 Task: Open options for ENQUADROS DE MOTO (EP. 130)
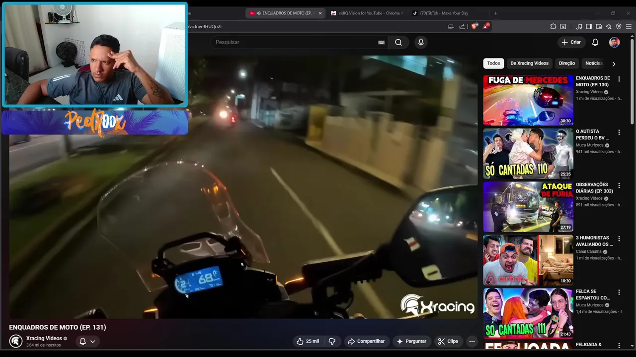pyautogui.click(x=619, y=79)
